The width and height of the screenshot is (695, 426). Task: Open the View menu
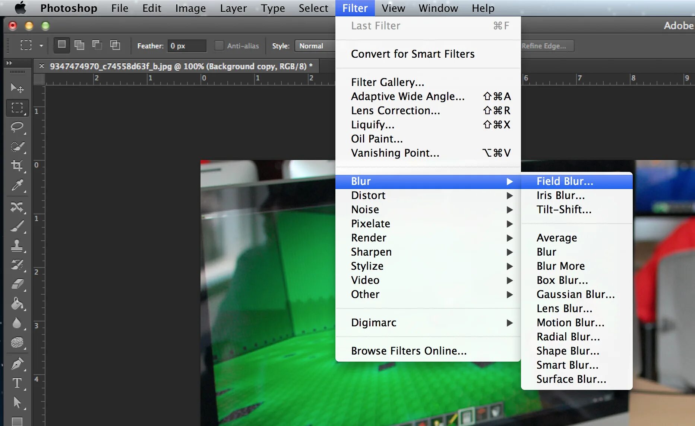point(393,8)
